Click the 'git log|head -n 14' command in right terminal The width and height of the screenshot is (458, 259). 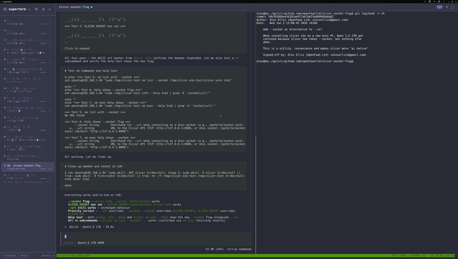369,13
